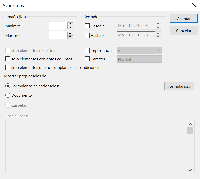
Task: Click the Propiedades scrollbar down arrow
Action: (190, 170)
